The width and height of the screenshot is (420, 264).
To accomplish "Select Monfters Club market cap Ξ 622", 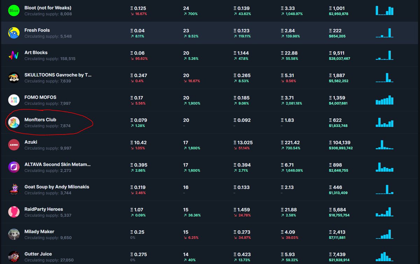I will coord(335,120).
